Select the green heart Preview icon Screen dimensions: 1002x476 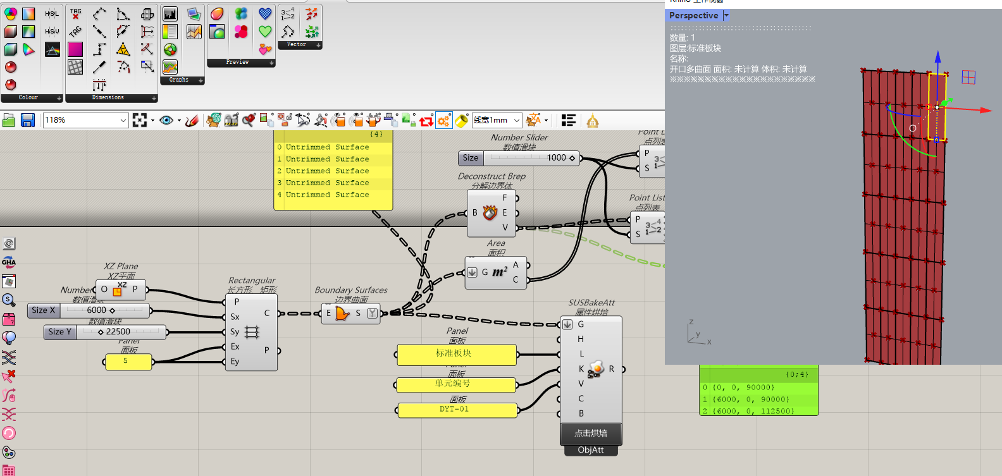pyautogui.click(x=265, y=31)
